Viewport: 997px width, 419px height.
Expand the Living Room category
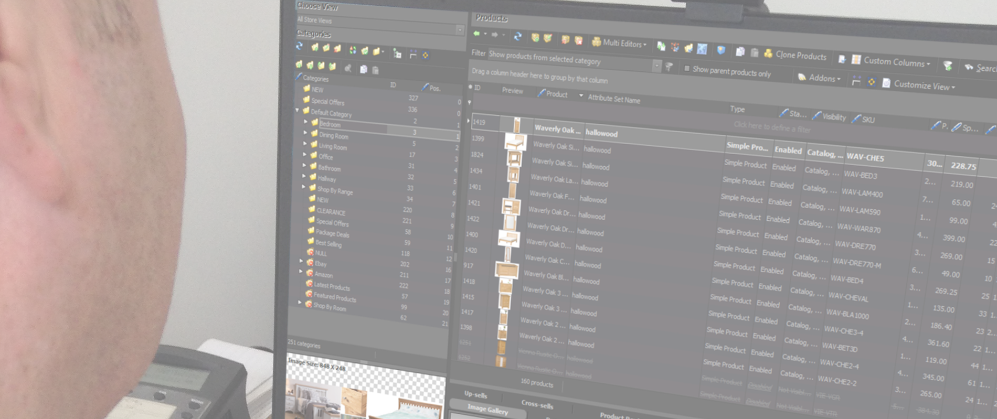305,144
